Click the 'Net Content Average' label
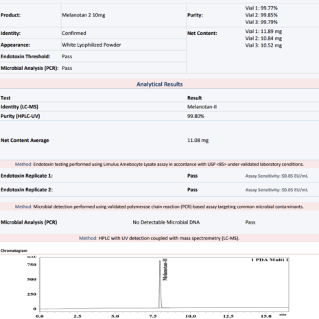The height and width of the screenshot is (319, 319). point(25,141)
